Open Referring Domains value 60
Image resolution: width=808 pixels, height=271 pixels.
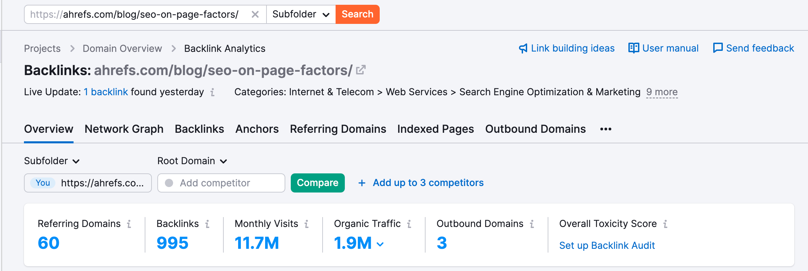click(49, 243)
